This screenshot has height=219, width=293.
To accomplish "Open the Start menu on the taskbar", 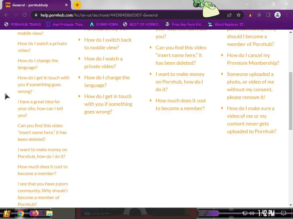I will coord(7,213).
